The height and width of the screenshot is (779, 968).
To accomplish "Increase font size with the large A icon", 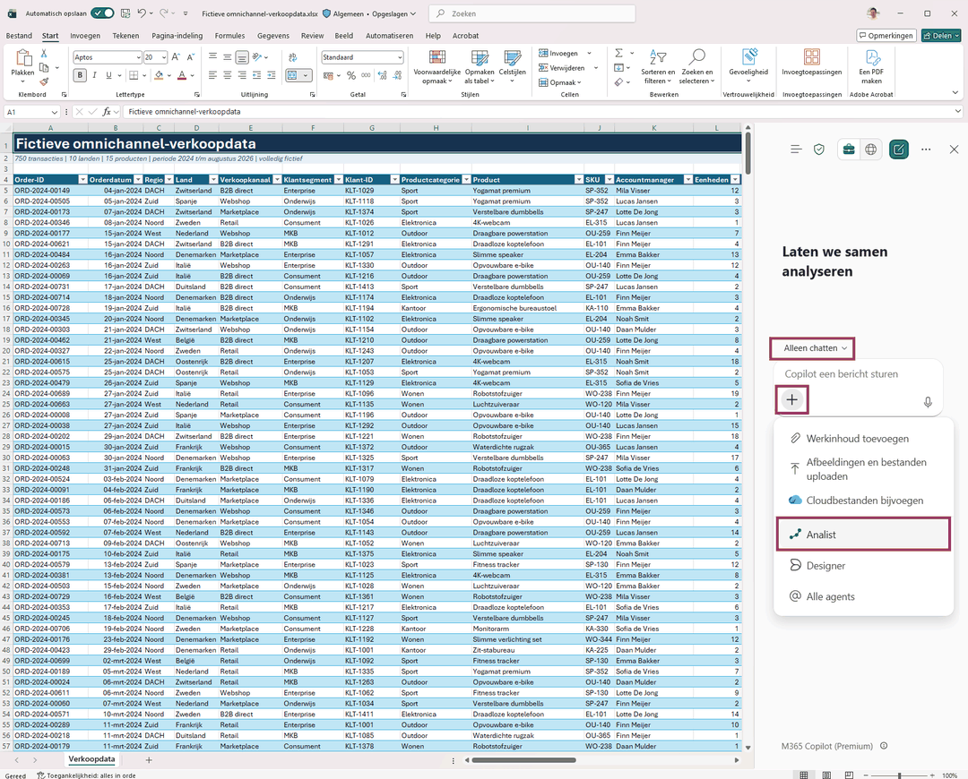I will (176, 57).
